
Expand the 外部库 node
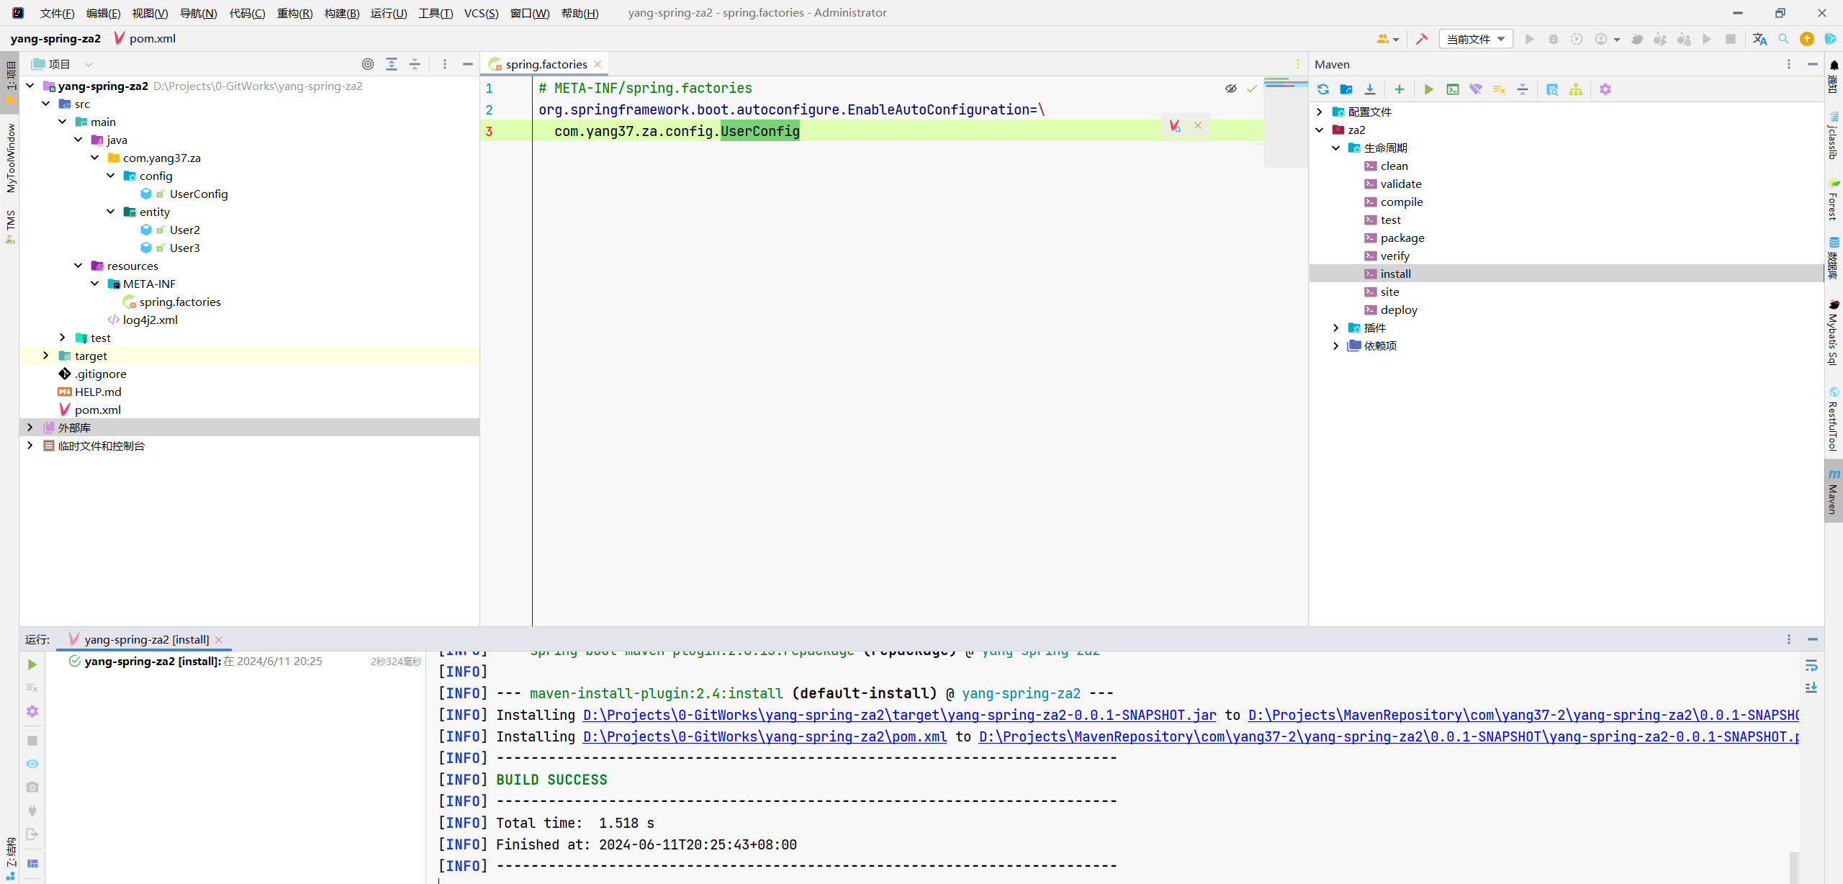pyautogui.click(x=30, y=428)
